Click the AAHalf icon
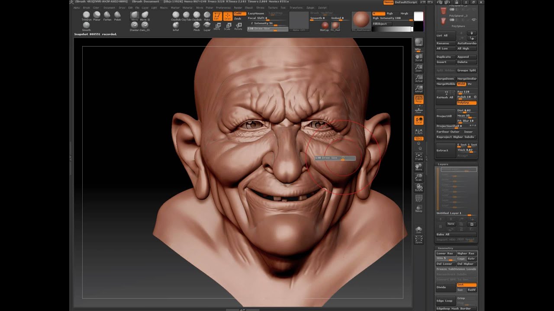 point(419,89)
